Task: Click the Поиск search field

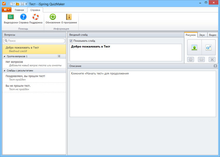Action: click(34, 41)
